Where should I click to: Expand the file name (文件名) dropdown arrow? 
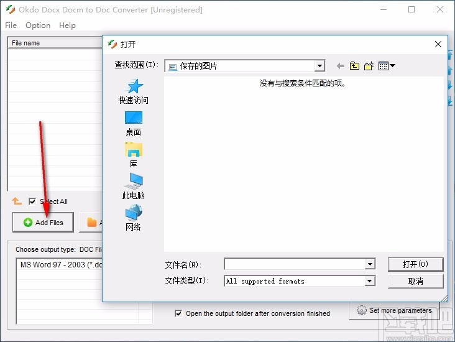(x=370, y=264)
